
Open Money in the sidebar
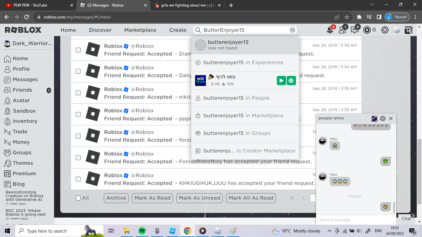21,142
